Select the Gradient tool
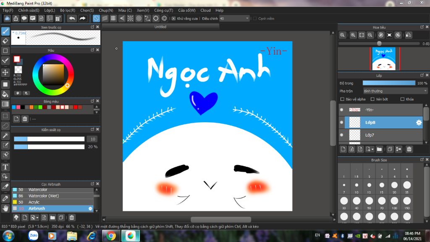430x242 pixels. [5, 104]
